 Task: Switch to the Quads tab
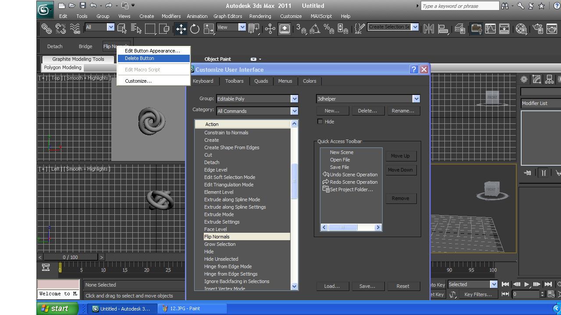[x=261, y=81]
